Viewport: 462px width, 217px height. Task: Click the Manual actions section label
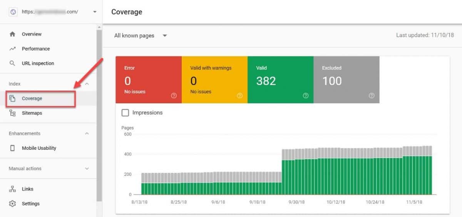pos(25,169)
